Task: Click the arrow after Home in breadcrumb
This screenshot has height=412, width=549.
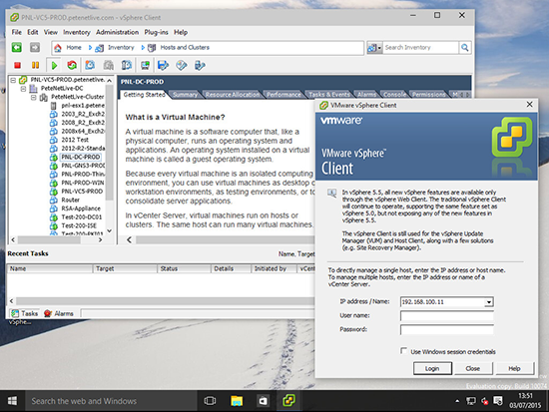Action: coord(90,47)
